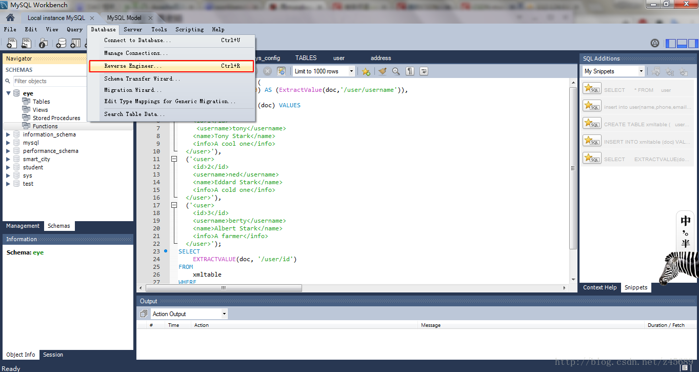Create a new table icon
699x372 pixels.
(75, 44)
